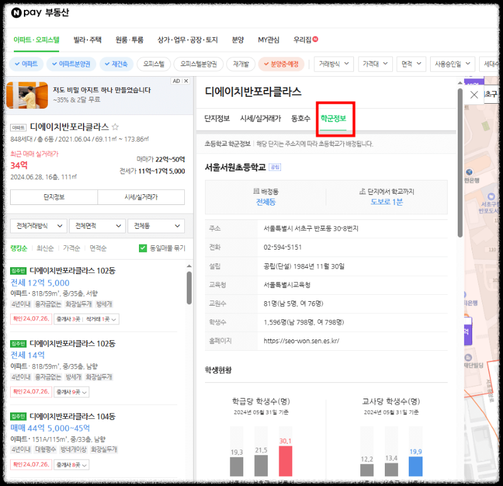Sort listings by 최신순

click(x=45, y=248)
